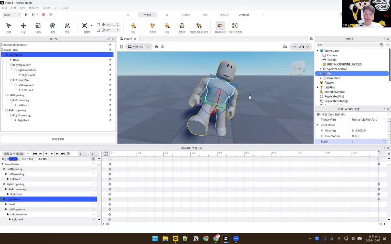Choose the 스케일 (Scale) tool
This screenshot has height=244, width=391.
coord(38,28)
